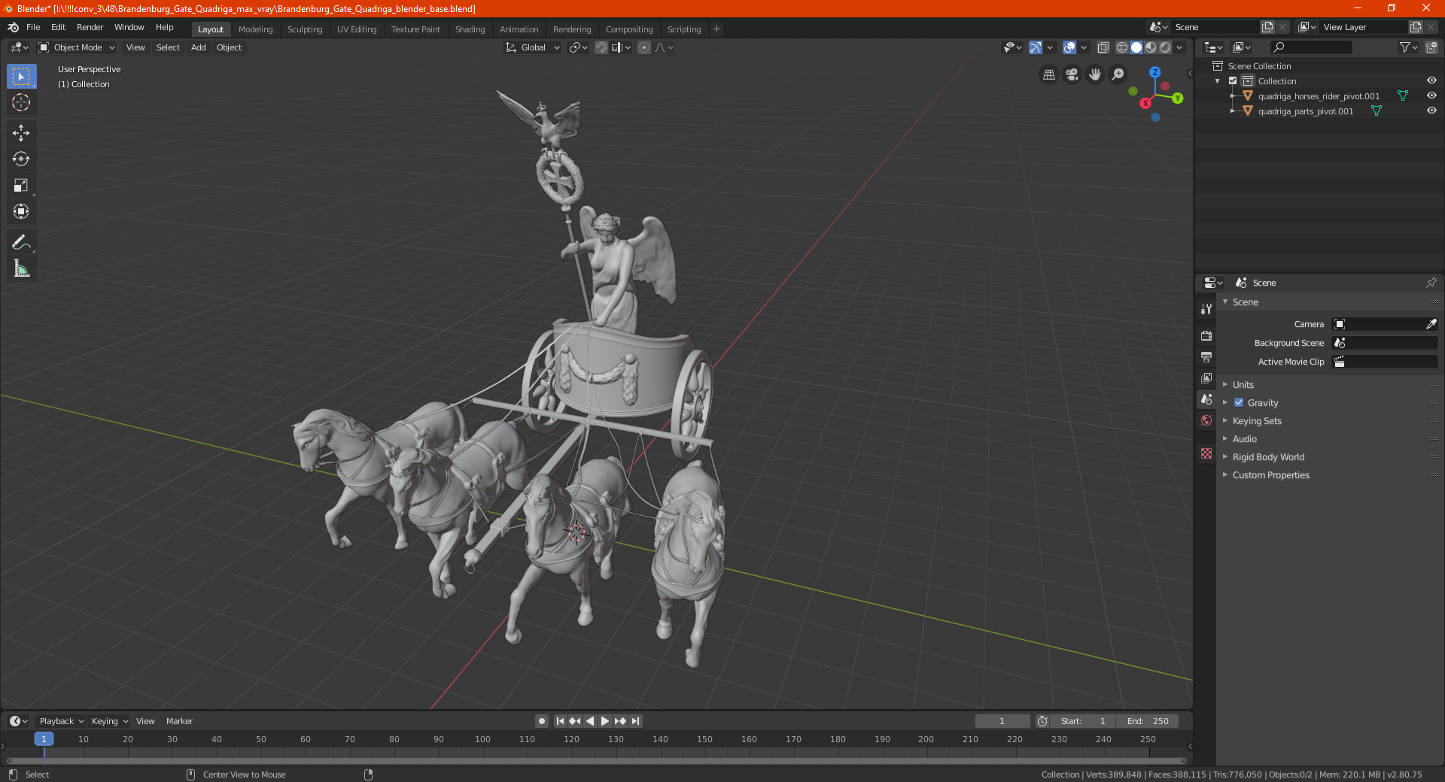Open Global transform orientation dropdown
Viewport: 1445px width, 782px height.
[x=533, y=47]
